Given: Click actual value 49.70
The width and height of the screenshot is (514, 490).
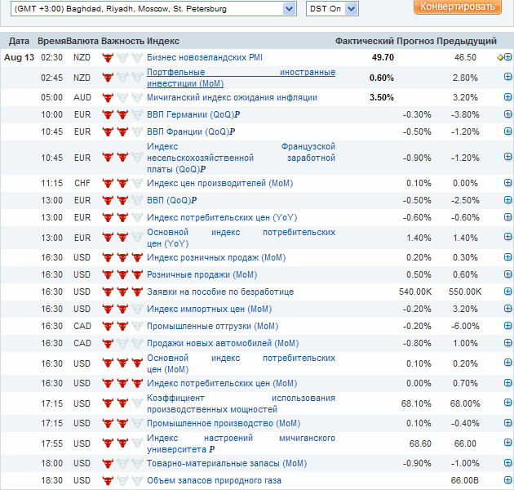Looking at the screenshot, I should (383, 57).
